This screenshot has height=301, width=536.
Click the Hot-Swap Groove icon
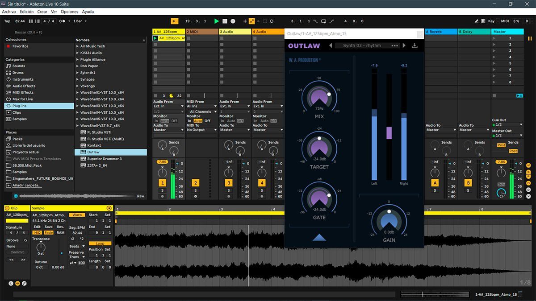25,240
